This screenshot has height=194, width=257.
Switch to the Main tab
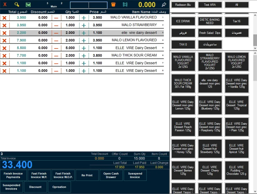click(54, 6)
